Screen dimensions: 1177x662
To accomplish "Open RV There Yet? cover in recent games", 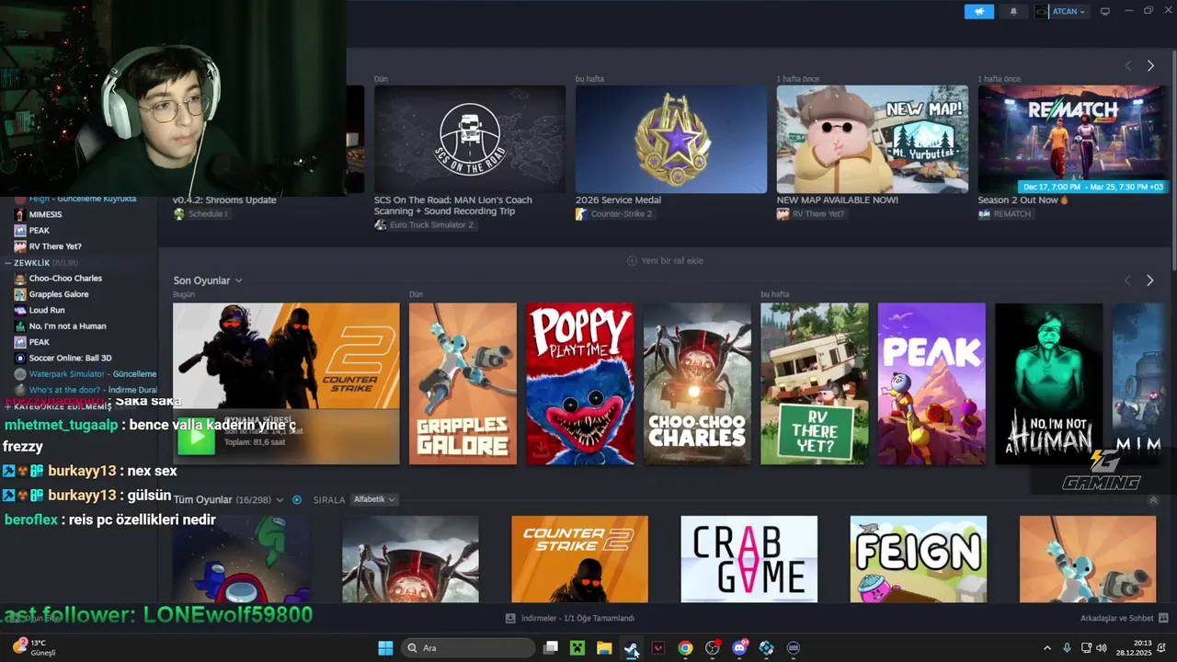I will (815, 383).
